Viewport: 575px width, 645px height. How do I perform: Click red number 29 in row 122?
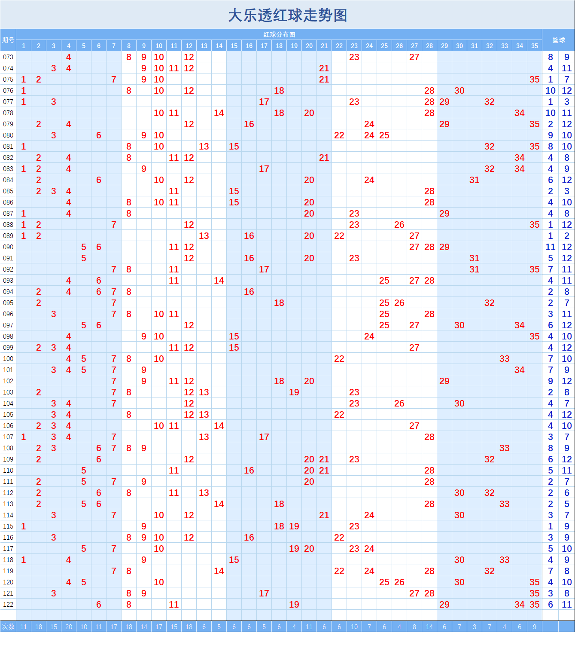pyautogui.click(x=444, y=605)
